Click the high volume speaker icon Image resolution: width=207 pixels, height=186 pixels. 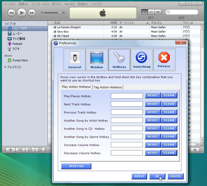tap(64, 13)
